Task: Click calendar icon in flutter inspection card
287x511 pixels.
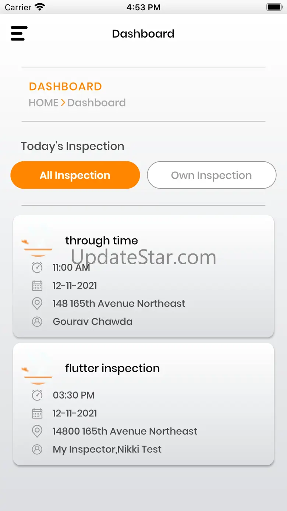Action: [x=37, y=413]
